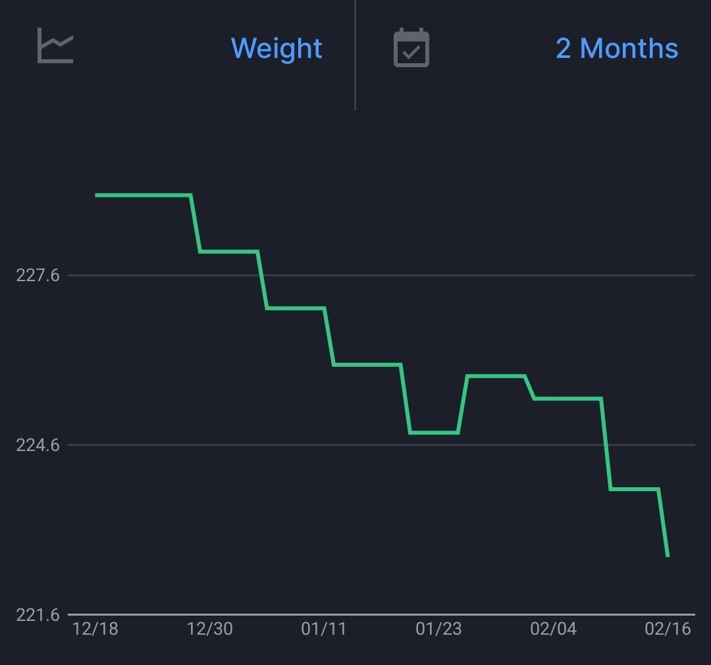This screenshot has height=665, width=711.
Task: Click the calendar checkmark icon
Action: click(411, 48)
